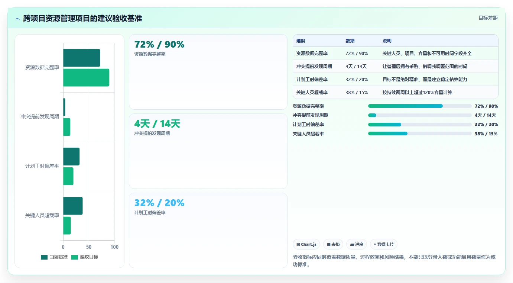The height and width of the screenshot is (283, 513).
Task: Click the 资源数据完整率 progress bar
Action: tap(420, 106)
